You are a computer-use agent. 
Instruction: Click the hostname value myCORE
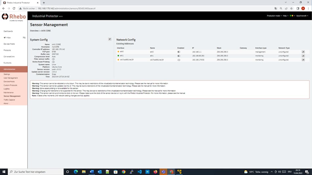[x=56, y=47]
